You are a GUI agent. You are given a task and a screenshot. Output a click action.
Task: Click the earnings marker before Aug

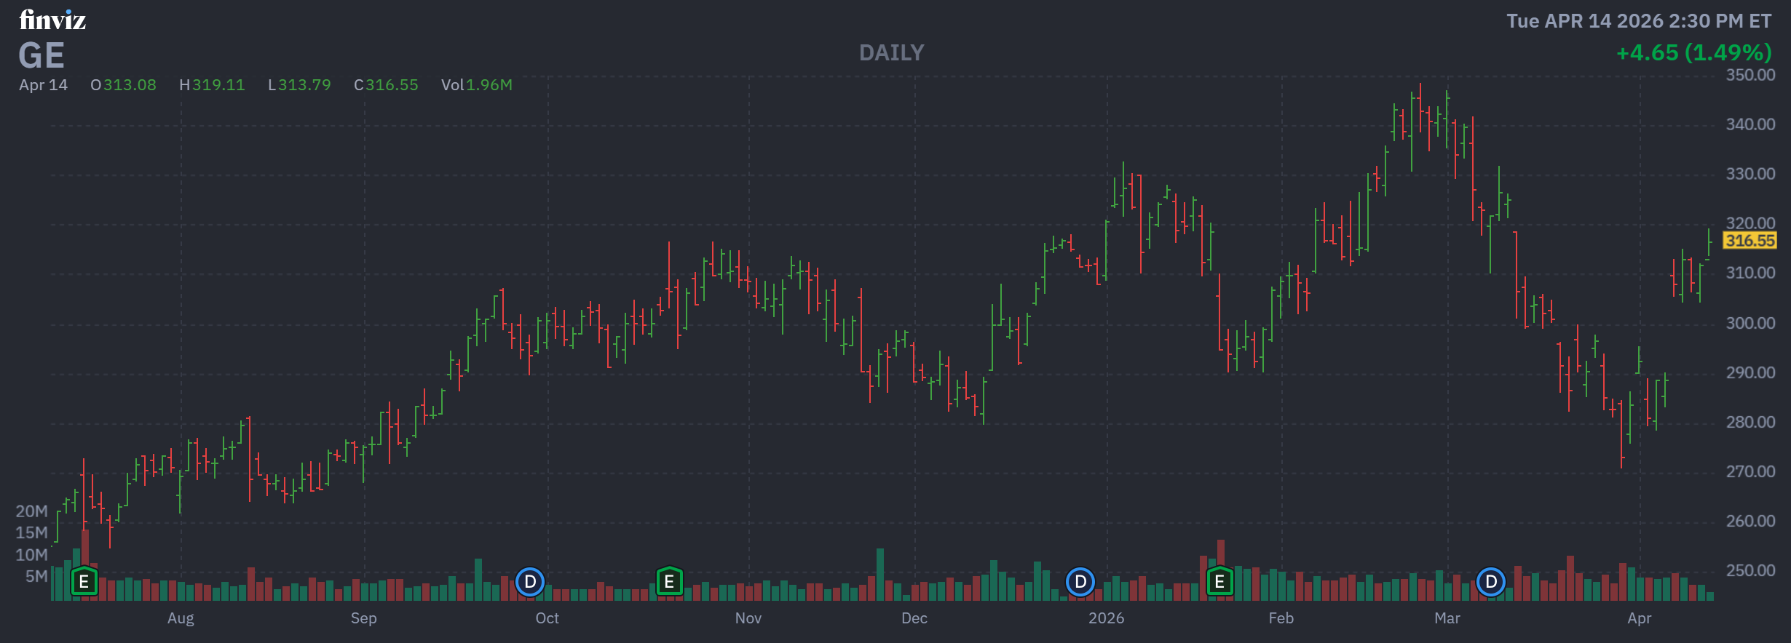[84, 581]
